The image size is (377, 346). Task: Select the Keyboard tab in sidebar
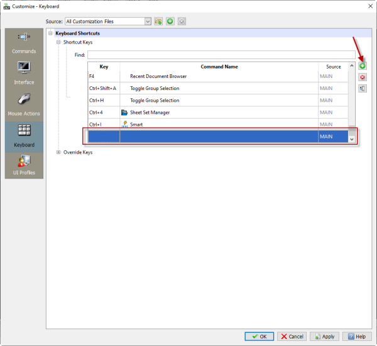click(x=24, y=135)
